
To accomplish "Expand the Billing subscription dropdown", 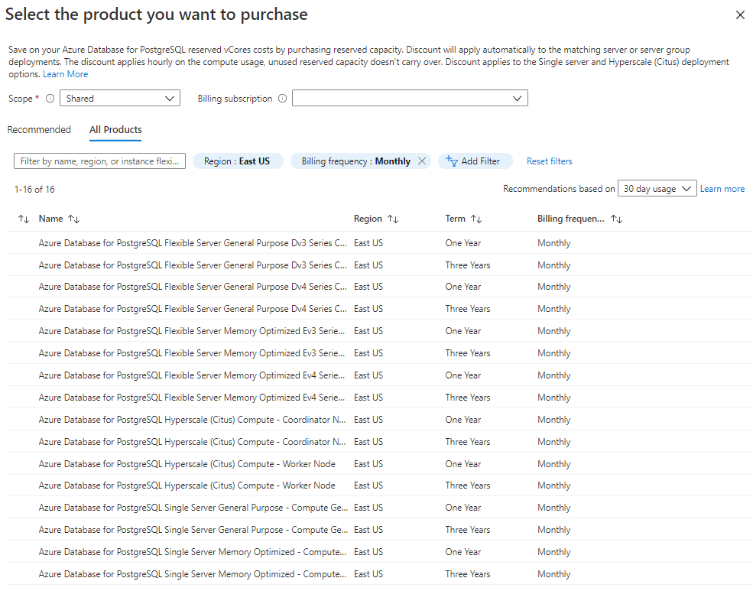I will pos(410,99).
